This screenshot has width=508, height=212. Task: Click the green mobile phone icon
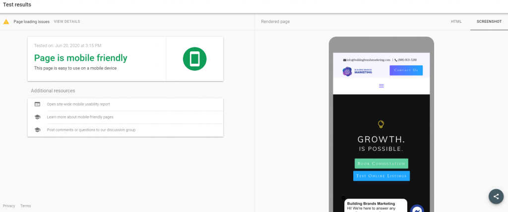pos(194,59)
